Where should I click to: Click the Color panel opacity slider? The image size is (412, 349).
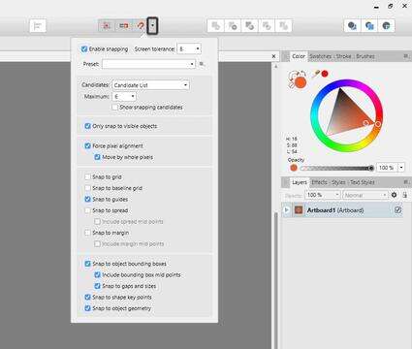[x=337, y=168]
